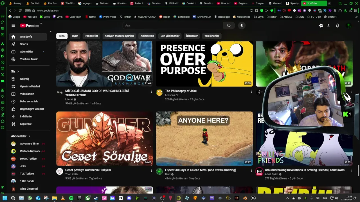
Task: Open Netflix bookmark in bookmarks bar
Action: point(90,17)
